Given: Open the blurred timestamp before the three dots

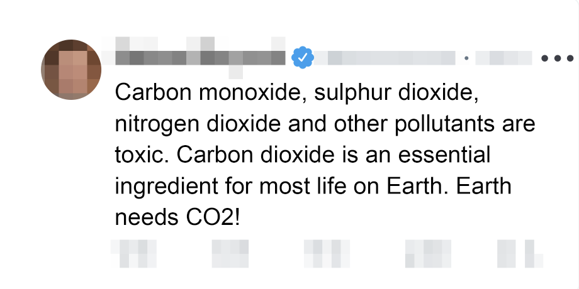Looking at the screenshot, I should tap(504, 58).
